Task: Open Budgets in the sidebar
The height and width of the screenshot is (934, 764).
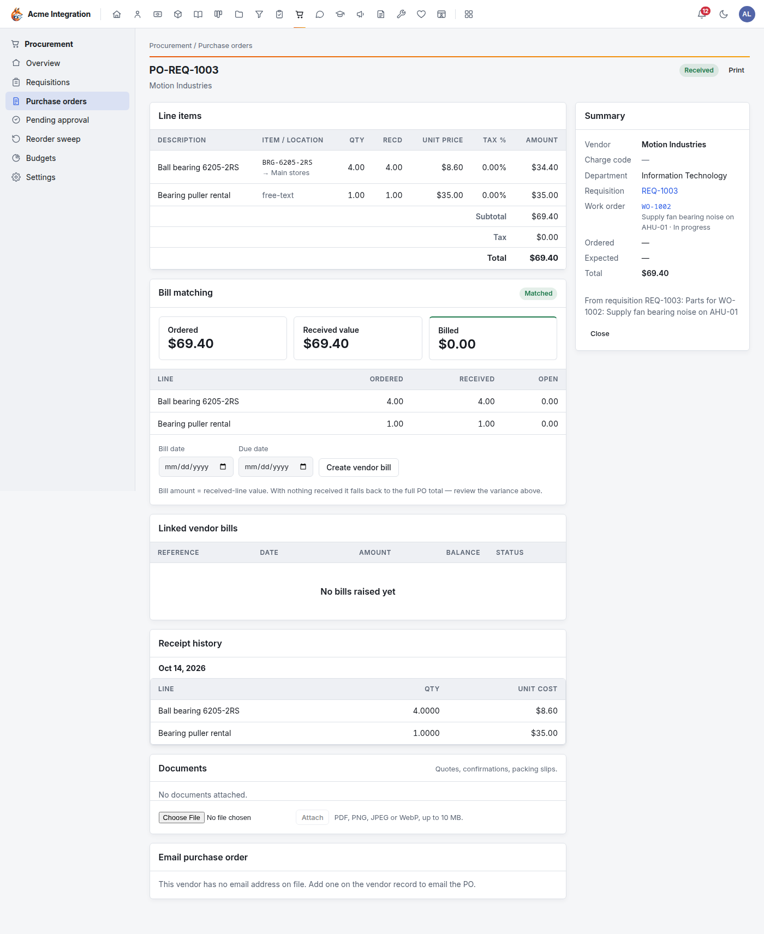Action: tap(68, 158)
